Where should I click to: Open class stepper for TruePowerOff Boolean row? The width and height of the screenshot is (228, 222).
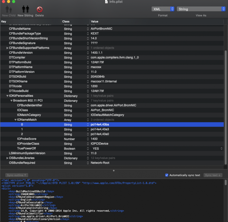pos(88,149)
